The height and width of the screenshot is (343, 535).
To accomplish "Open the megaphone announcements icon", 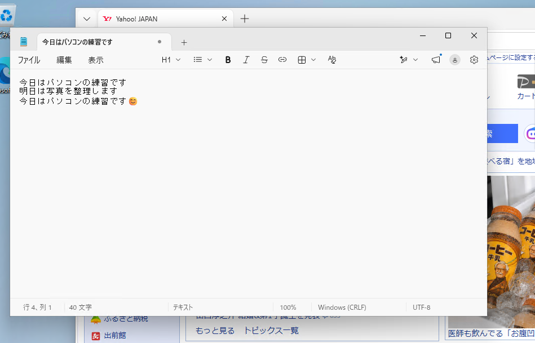I will tap(436, 60).
